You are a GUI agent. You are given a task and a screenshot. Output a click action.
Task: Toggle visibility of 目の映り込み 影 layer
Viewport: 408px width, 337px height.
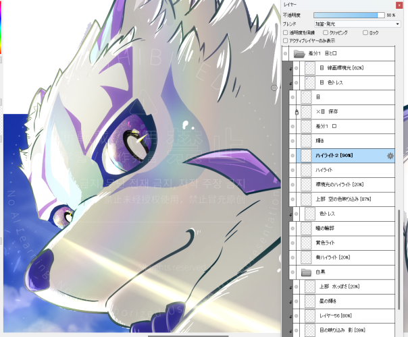point(296,330)
